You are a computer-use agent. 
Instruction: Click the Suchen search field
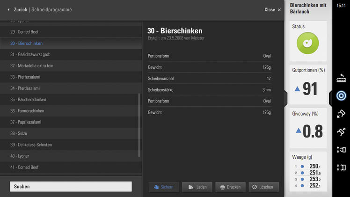(x=71, y=186)
